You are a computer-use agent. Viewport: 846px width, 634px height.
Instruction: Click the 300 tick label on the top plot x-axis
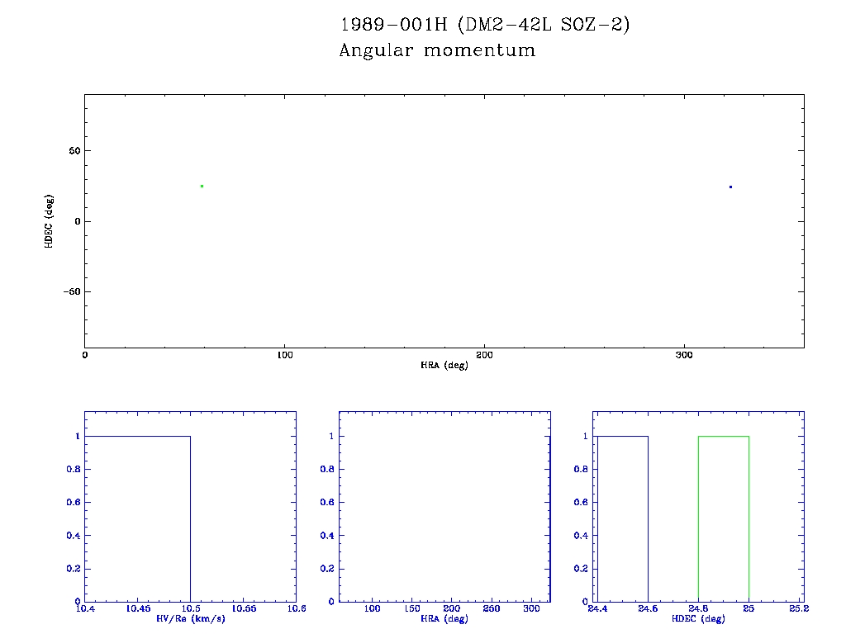[684, 355]
